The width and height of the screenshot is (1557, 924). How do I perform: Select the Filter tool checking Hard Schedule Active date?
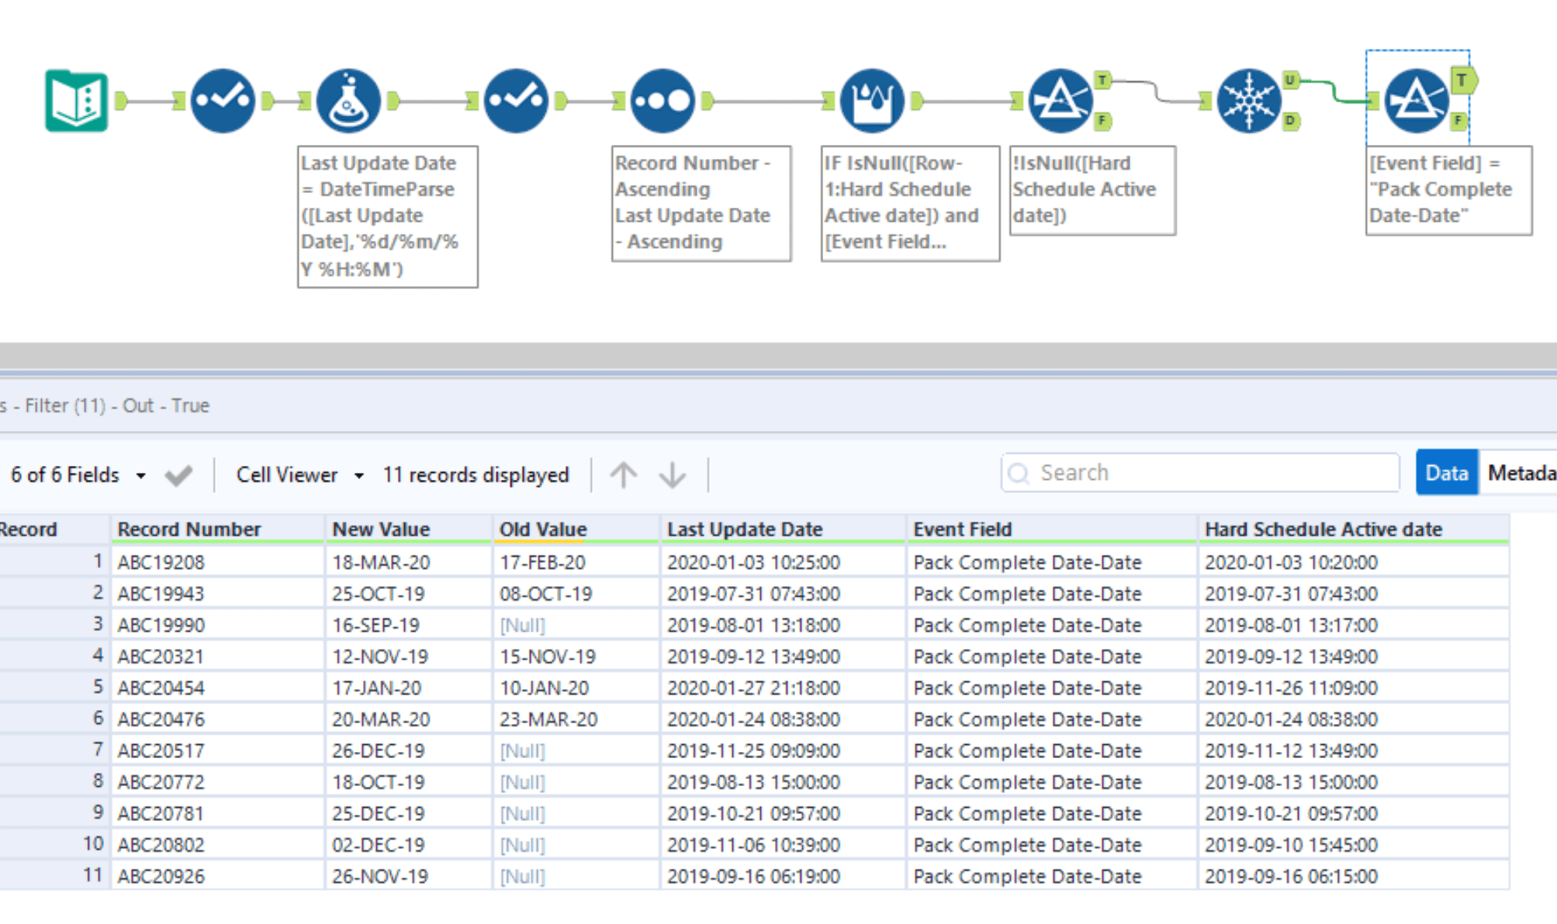tap(1061, 99)
